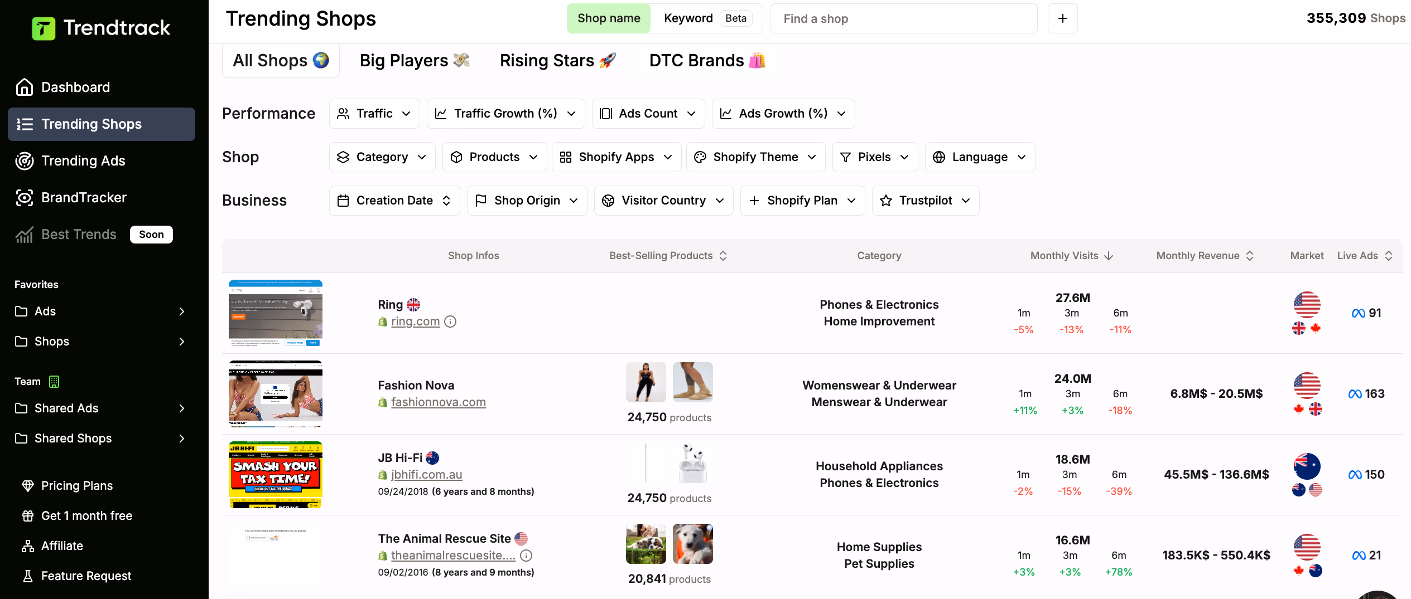
Task: Open the Shop Origin filter dropdown
Action: point(527,201)
